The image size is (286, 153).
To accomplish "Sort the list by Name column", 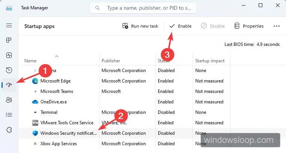I will (x=30, y=61).
